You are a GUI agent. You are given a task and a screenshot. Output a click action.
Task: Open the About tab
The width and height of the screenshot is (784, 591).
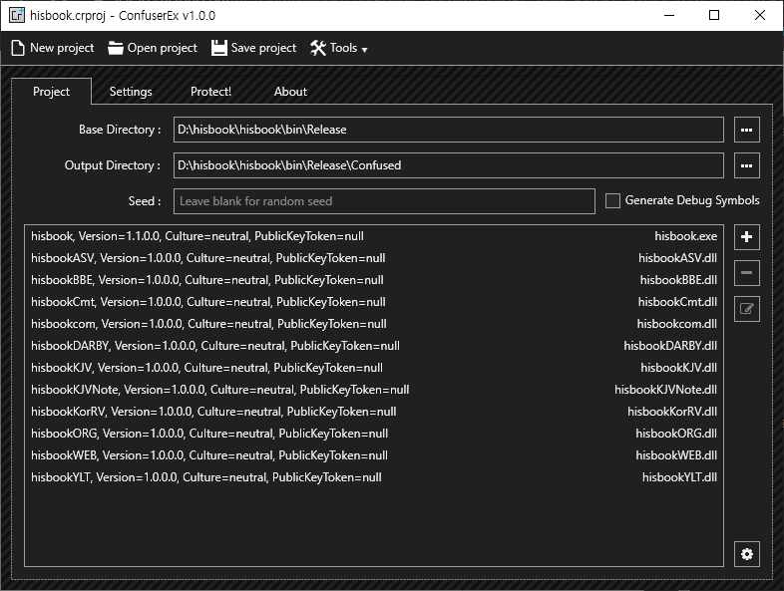[x=290, y=92]
